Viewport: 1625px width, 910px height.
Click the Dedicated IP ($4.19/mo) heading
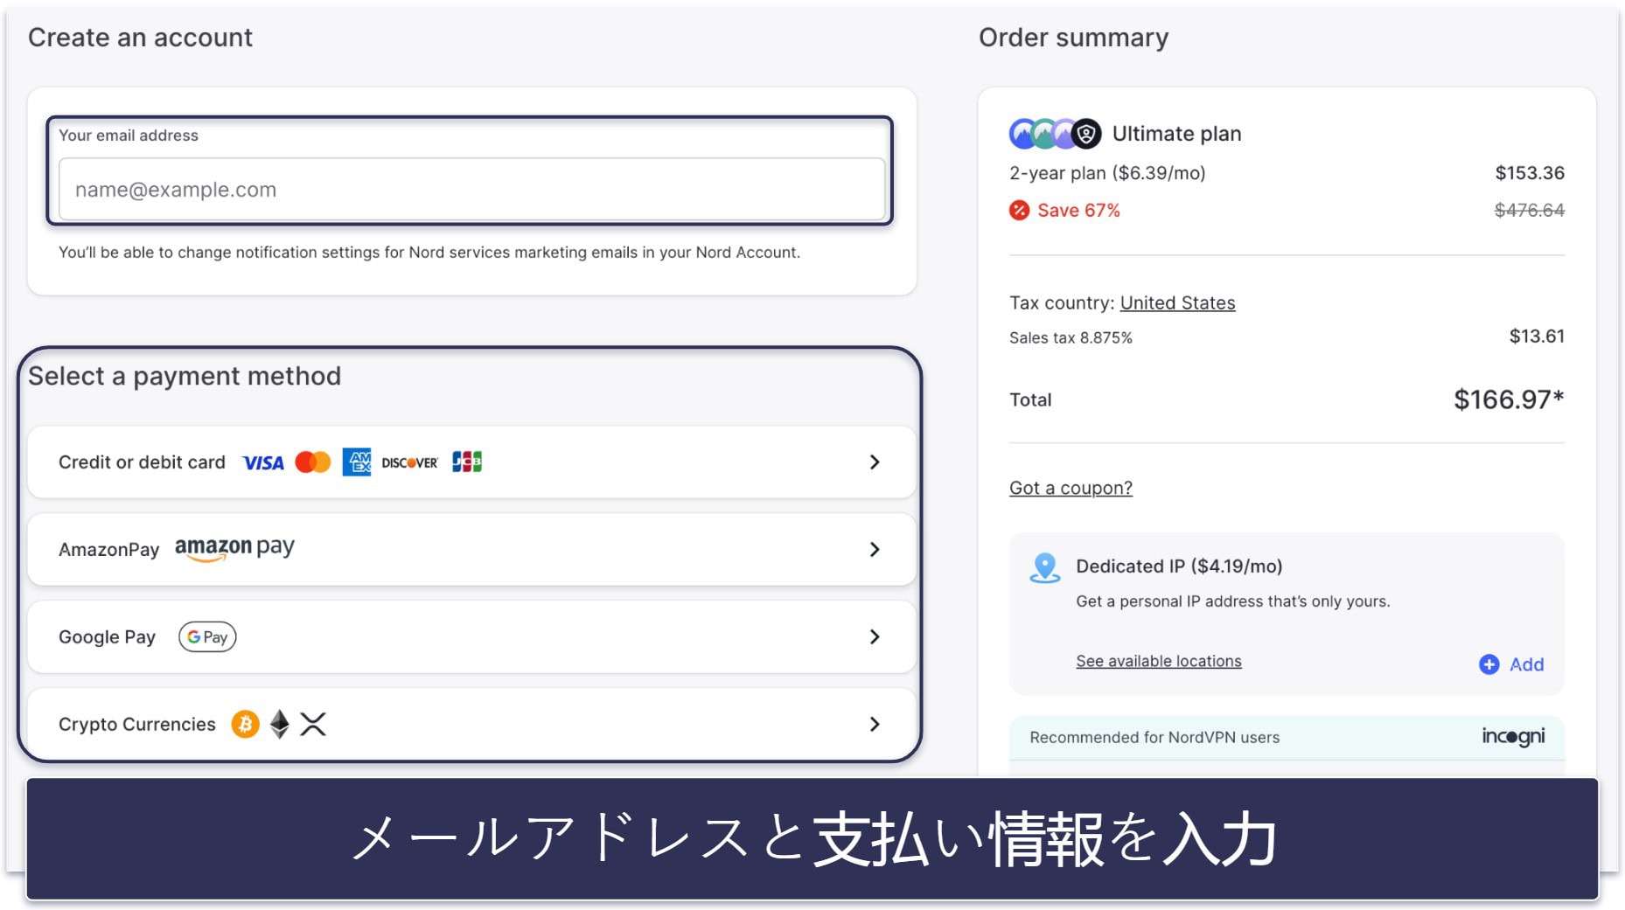pyautogui.click(x=1179, y=566)
